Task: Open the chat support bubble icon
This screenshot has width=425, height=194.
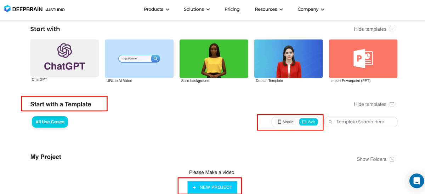Action: point(416,181)
